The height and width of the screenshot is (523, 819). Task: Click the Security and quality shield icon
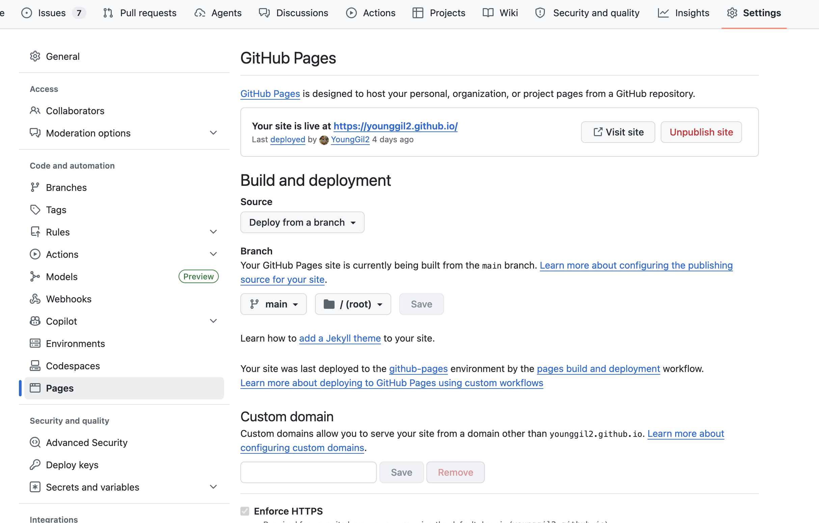(540, 13)
